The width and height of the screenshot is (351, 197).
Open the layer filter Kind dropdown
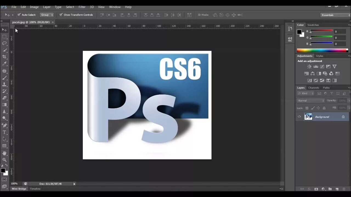(305, 93)
